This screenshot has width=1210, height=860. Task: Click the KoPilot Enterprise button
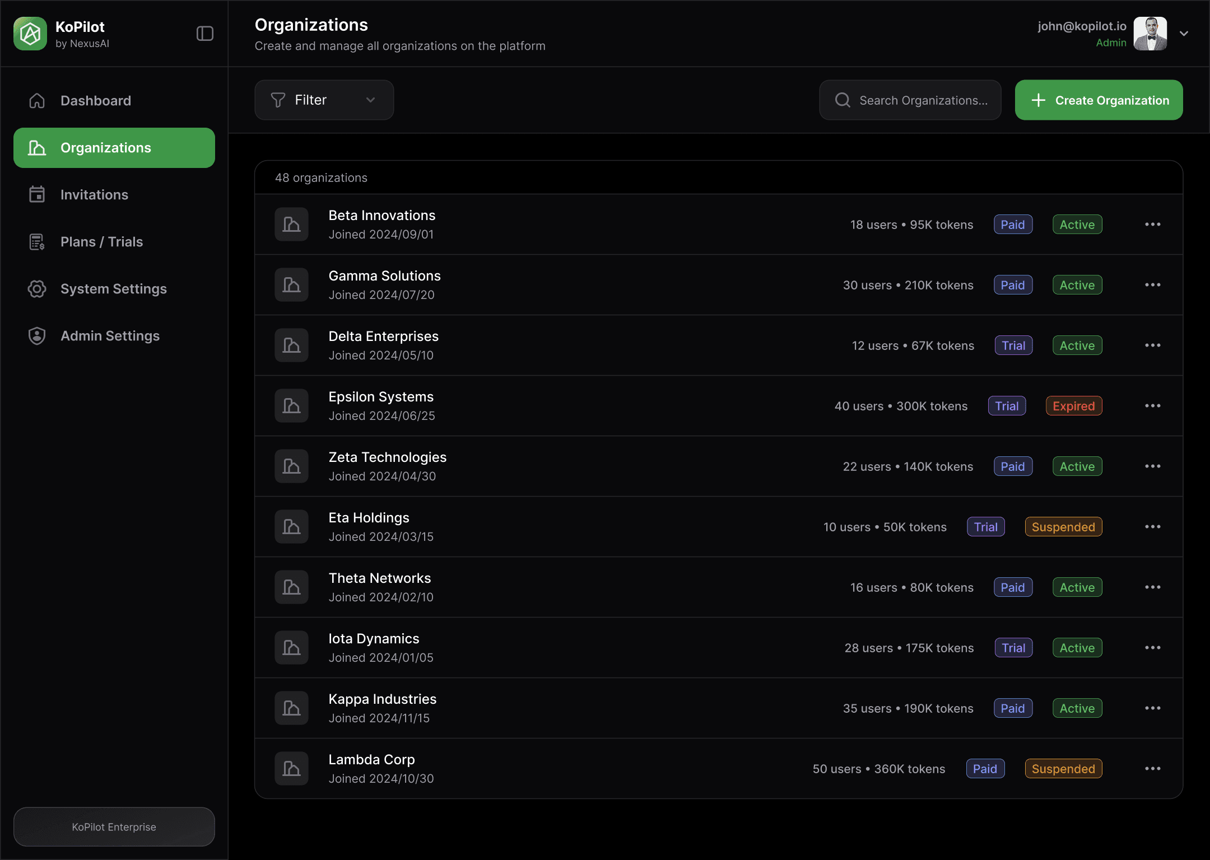pos(114,827)
